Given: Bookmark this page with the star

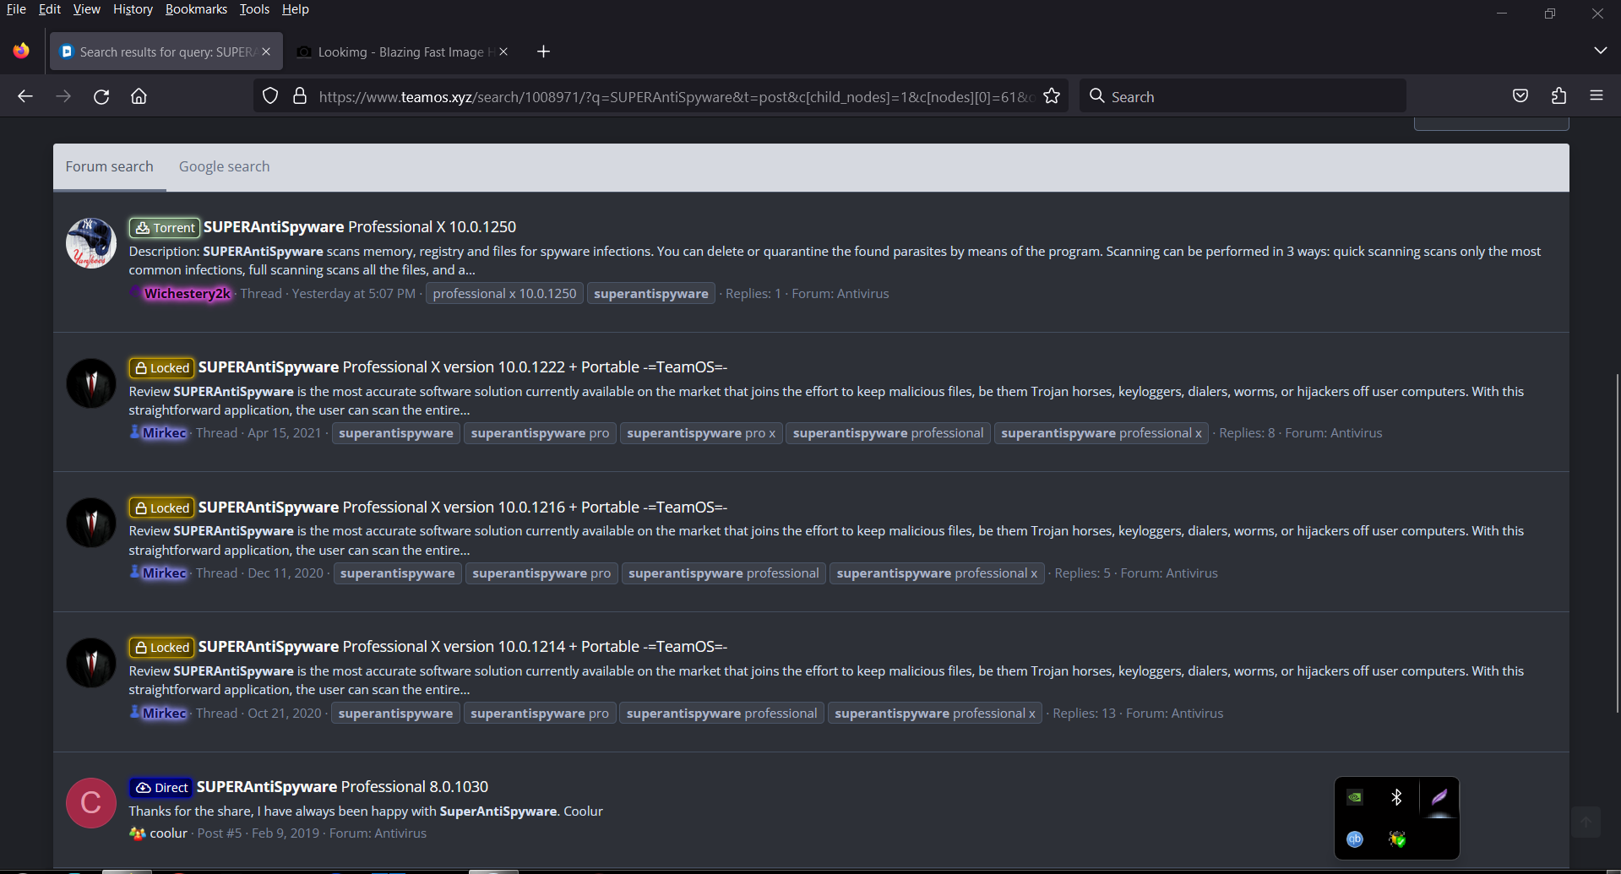Looking at the screenshot, I should [1052, 96].
